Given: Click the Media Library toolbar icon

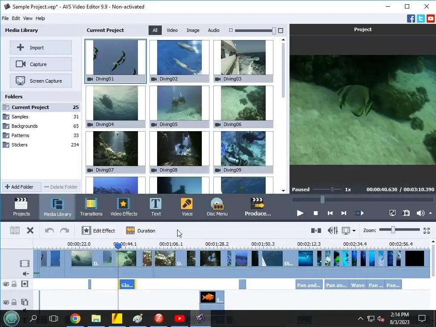Looking at the screenshot, I should (57, 204).
